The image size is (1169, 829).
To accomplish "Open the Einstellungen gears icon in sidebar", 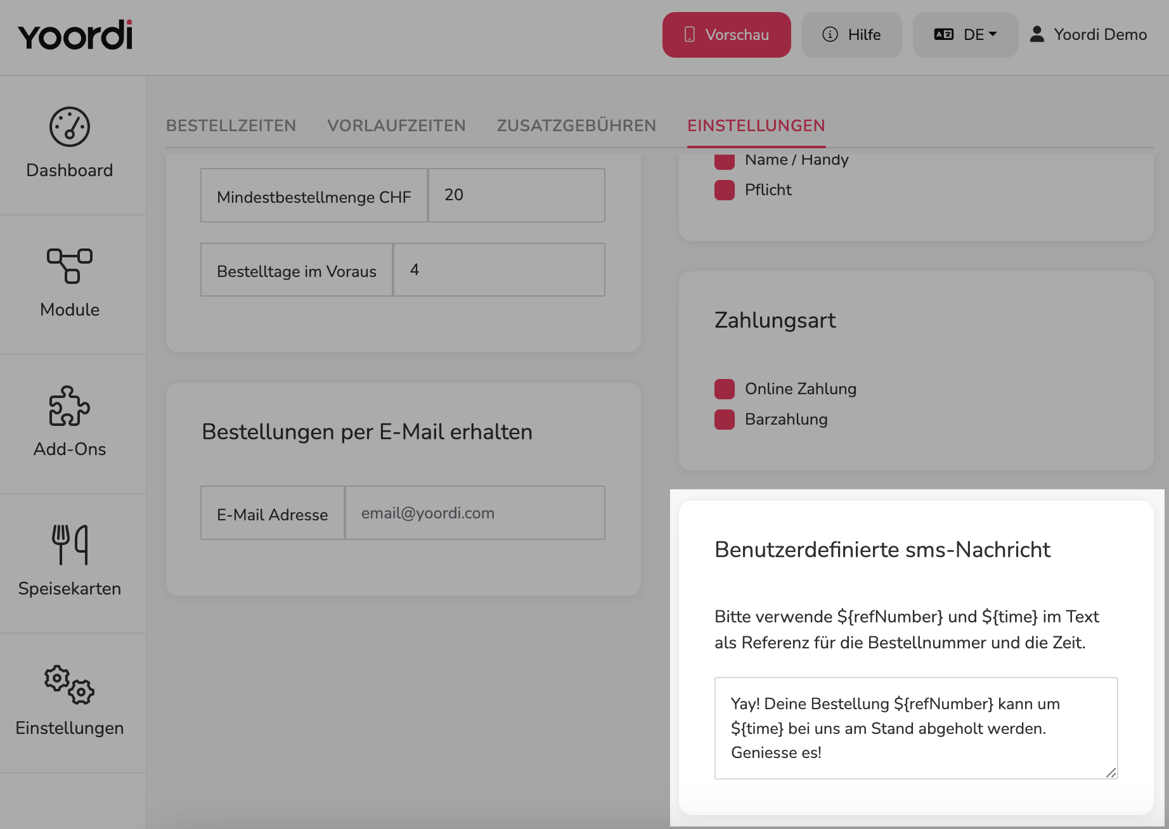I will click(70, 684).
